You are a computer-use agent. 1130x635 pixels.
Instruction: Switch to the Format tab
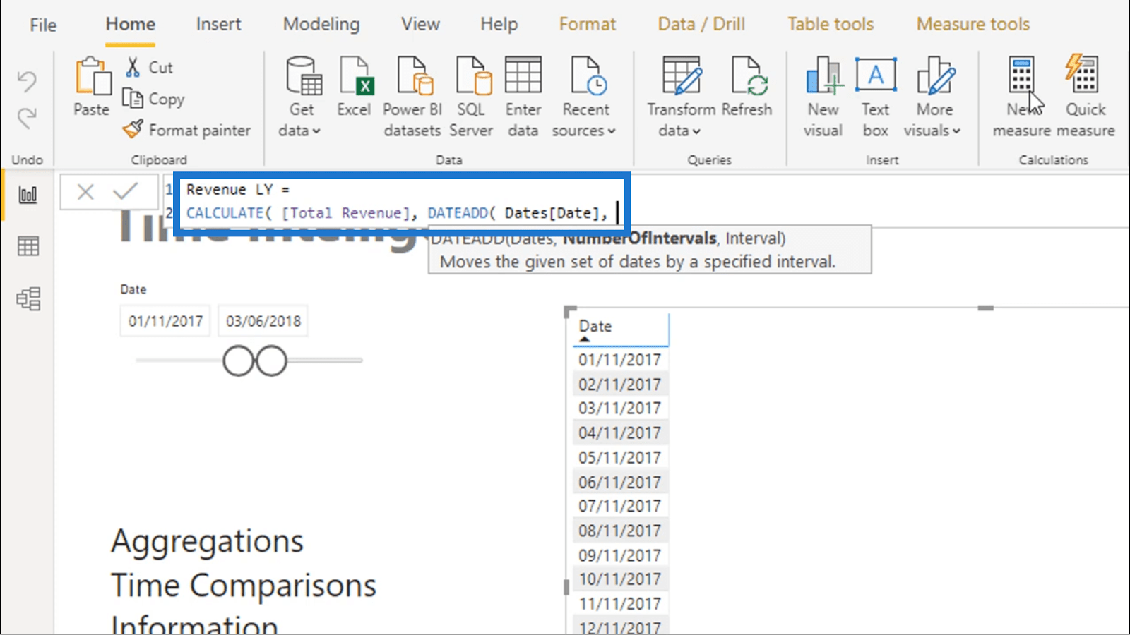pyautogui.click(x=588, y=24)
